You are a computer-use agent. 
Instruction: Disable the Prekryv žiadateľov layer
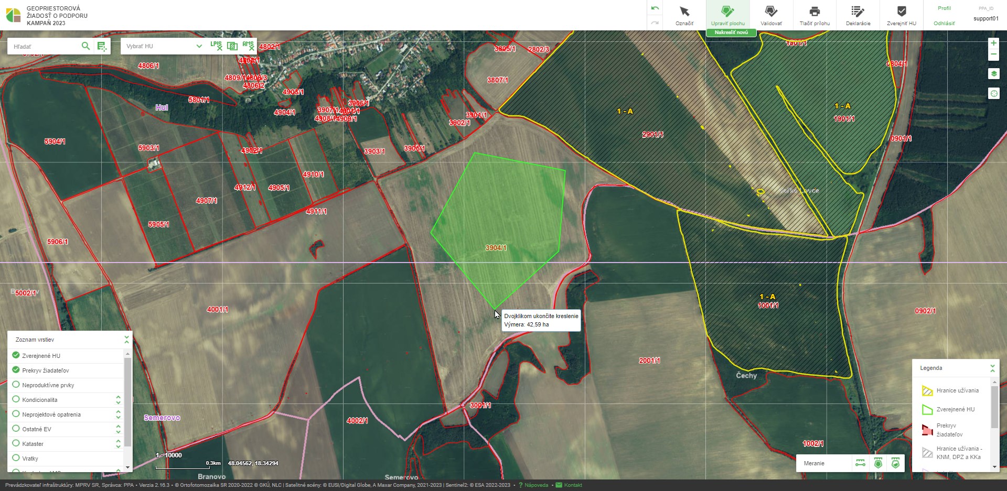(x=16, y=370)
